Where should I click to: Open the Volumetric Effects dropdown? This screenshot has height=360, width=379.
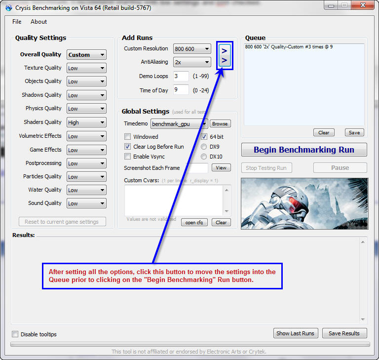click(86, 136)
